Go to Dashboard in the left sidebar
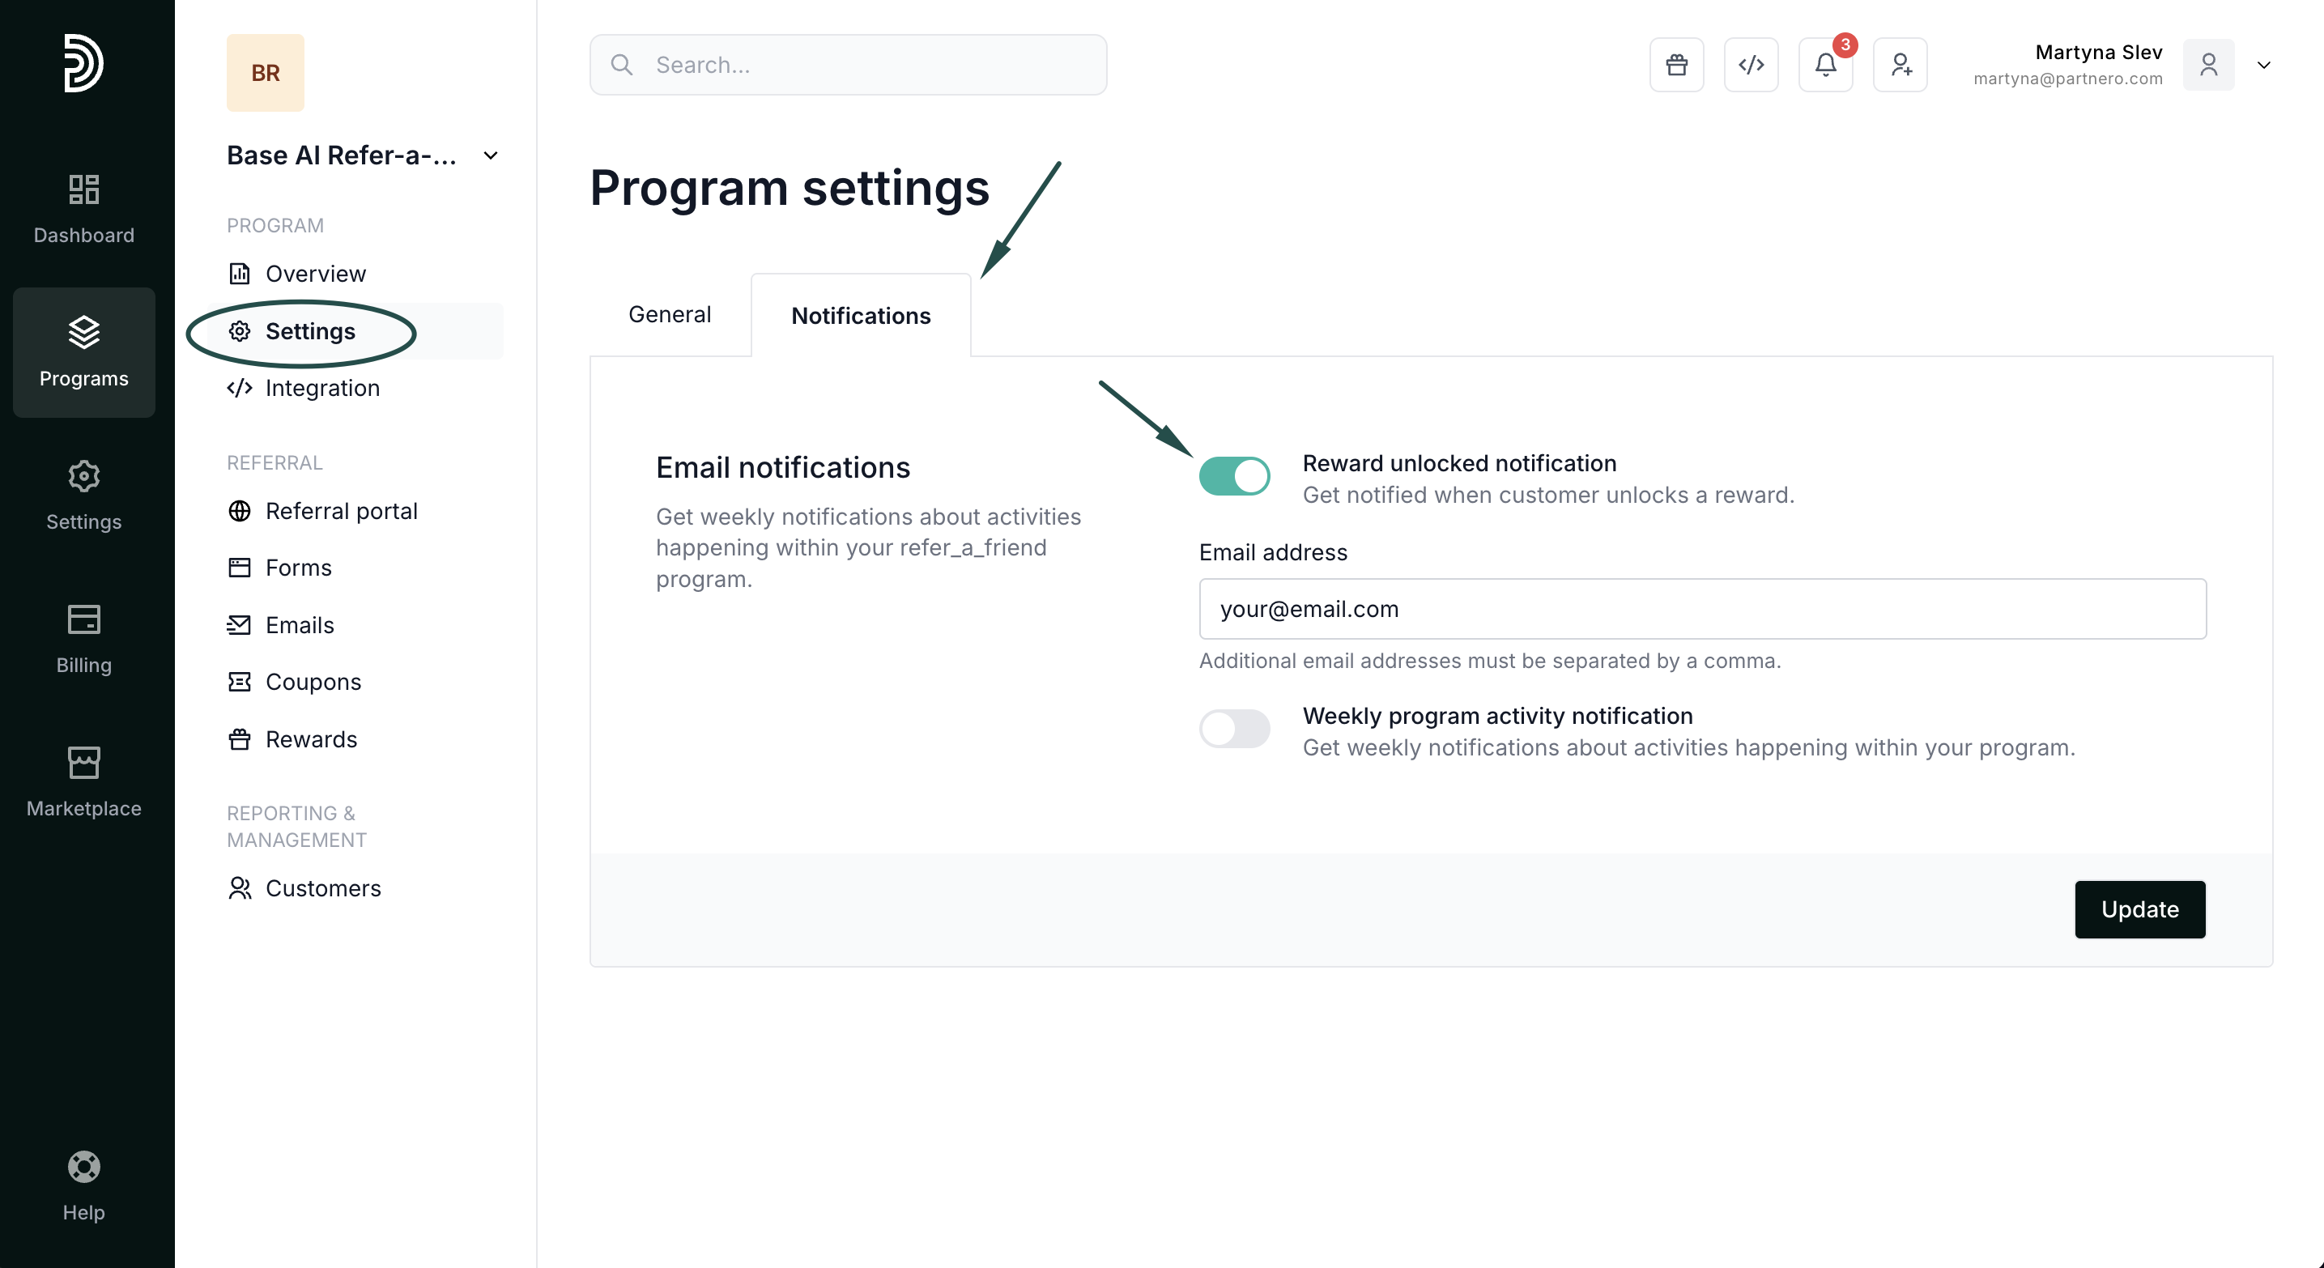 tap(84, 209)
